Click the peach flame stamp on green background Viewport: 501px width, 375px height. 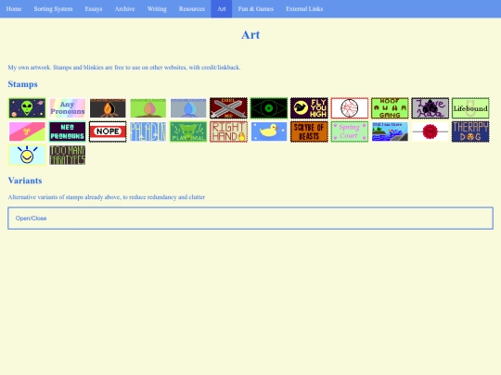[x=148, y=108]
